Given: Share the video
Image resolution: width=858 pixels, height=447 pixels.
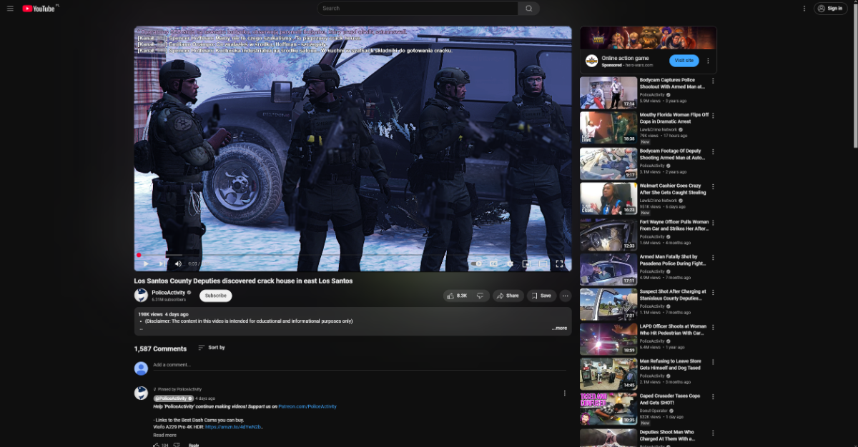Looking at the screenshot, I should coord(508,296).
